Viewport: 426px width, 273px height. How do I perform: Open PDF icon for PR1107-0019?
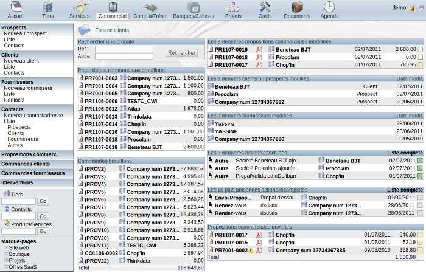(x=259, y=49)
